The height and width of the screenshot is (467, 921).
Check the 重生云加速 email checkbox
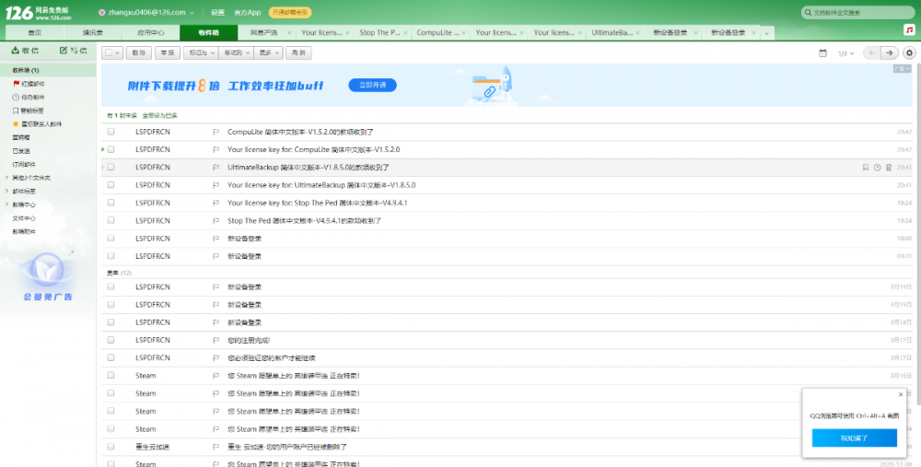111,447
